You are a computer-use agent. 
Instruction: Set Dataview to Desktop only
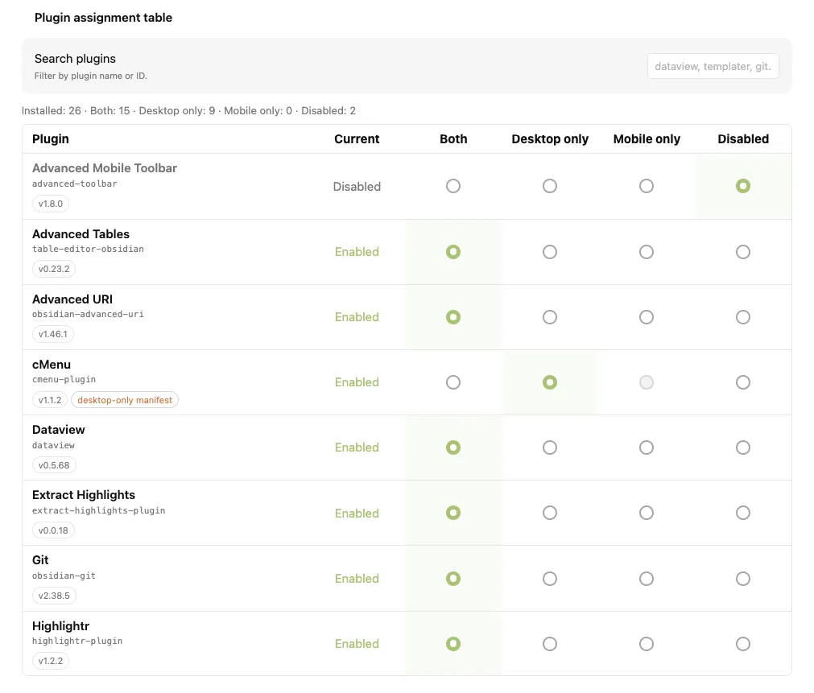coord(550,448)
